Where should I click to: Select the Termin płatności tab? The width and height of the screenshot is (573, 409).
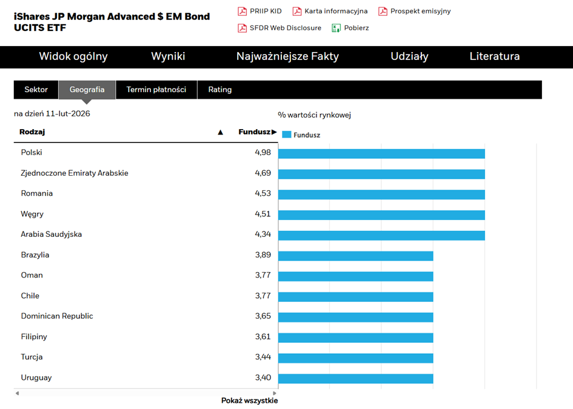click(x=156, y=90)
